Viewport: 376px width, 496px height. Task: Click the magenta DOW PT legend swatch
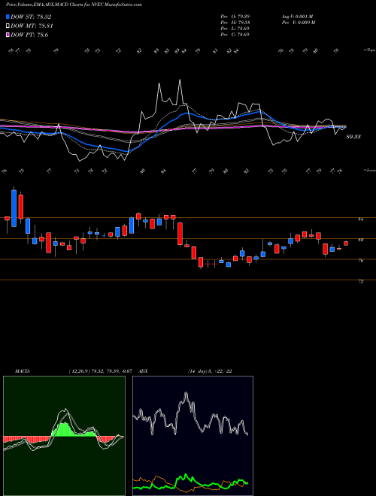coord(8,35)
